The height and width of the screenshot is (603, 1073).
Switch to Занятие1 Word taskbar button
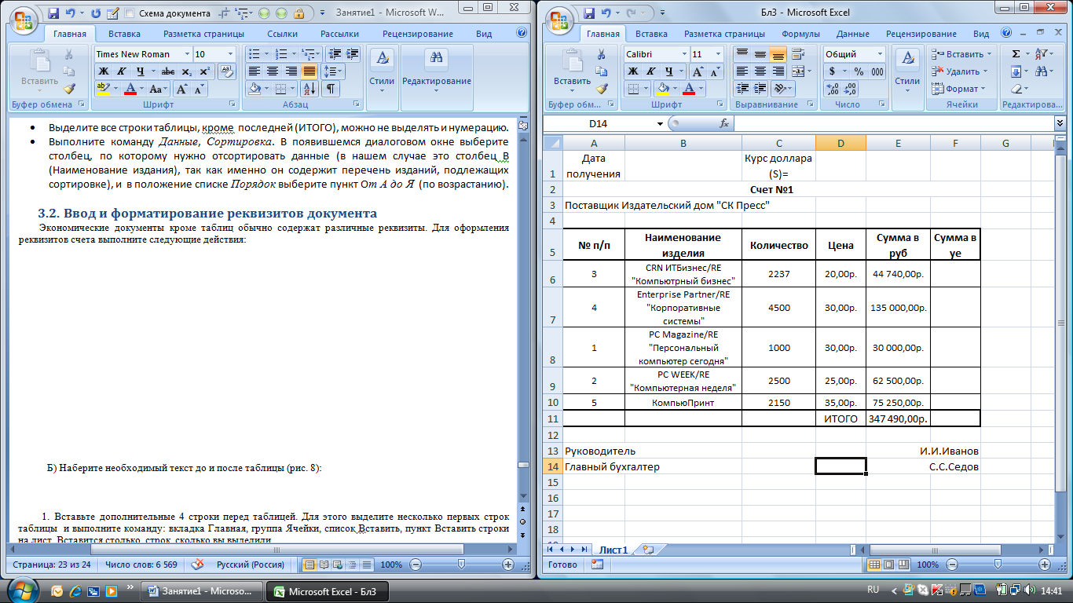tap(203, 591)
